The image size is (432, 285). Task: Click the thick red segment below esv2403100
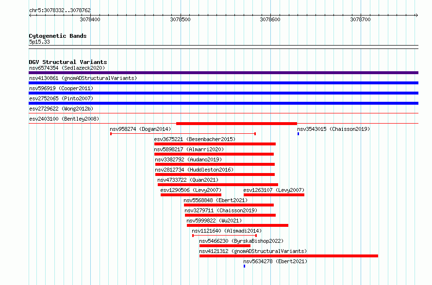(x=237, y=124)
